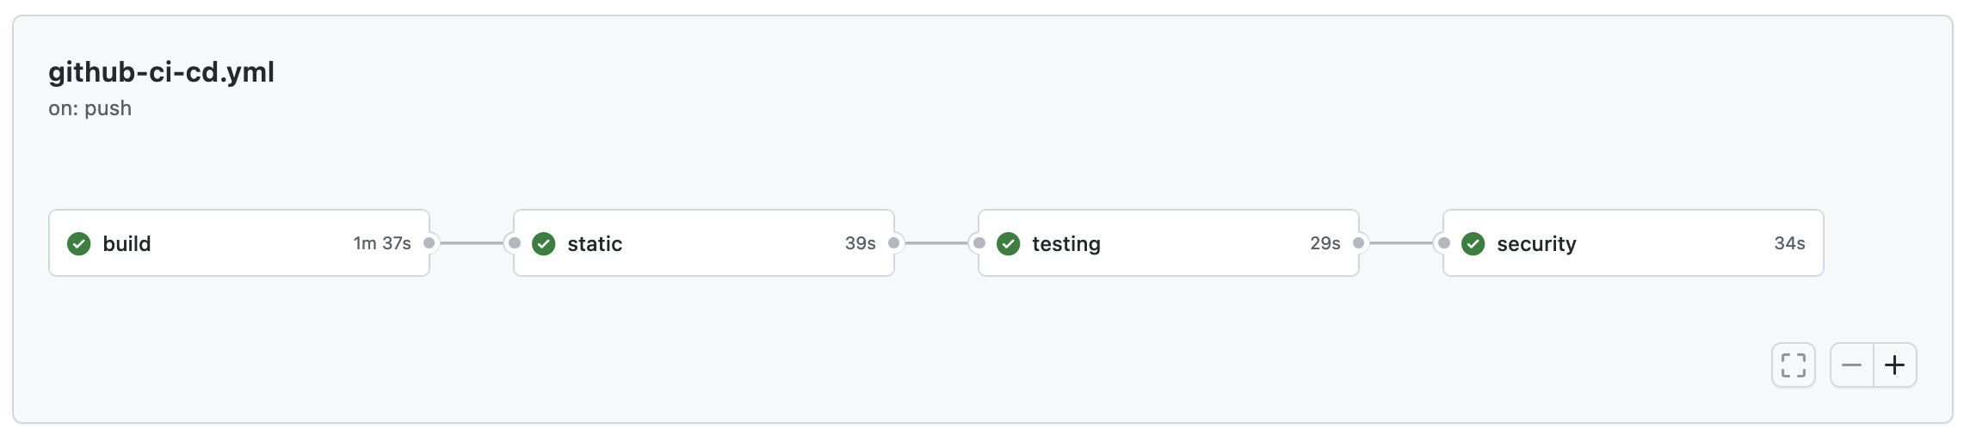This screenshot has width=1964, height=435.
Task: Click the output connector dot of build job
Action: [429, 243]
